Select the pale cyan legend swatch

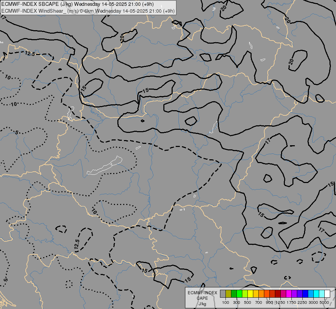tap(322, 294)
